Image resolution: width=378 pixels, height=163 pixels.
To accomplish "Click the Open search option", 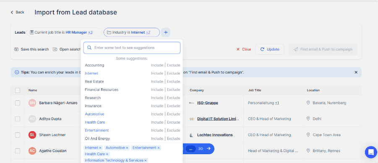I will (67, 49).
